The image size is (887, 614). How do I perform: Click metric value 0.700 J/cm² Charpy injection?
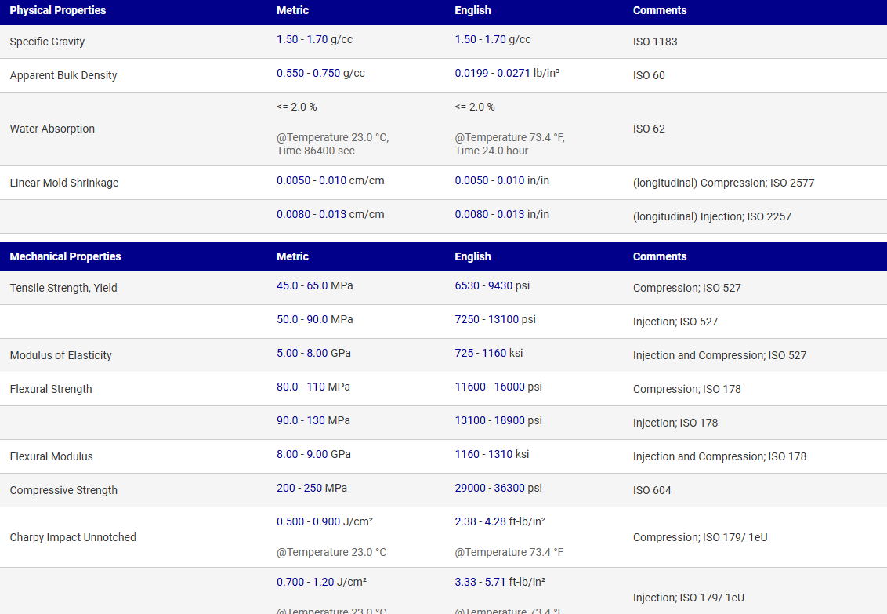tap(290, 583)
